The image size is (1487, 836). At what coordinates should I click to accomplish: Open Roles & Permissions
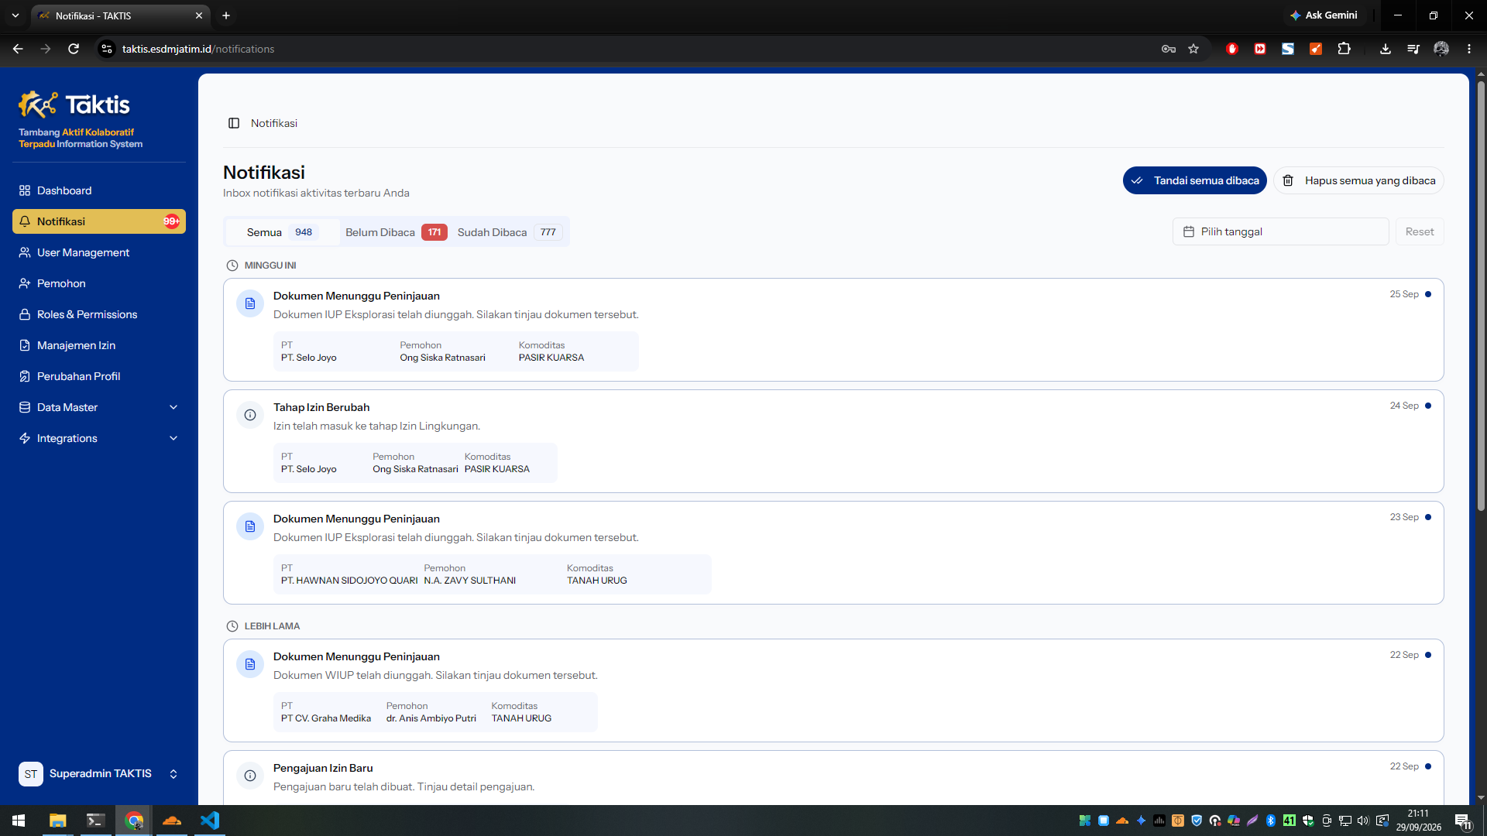click(99, 314)
